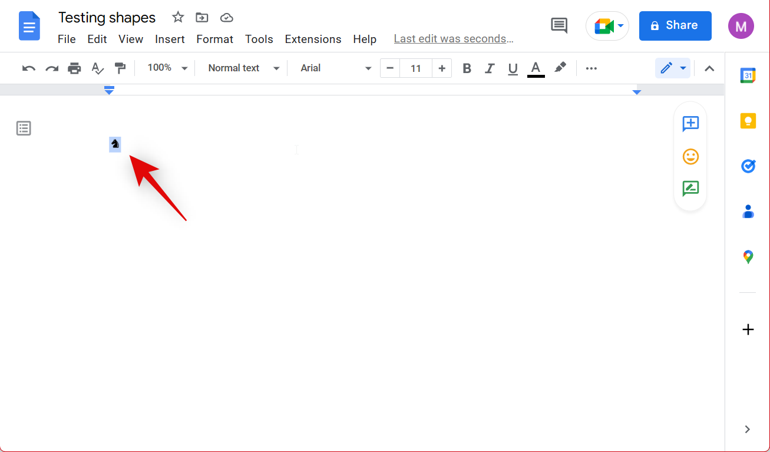Viewport: 770px width, 452px height.
Task: Open the Extensions menu
Action: pyautogui.click(x=313, y=39)
